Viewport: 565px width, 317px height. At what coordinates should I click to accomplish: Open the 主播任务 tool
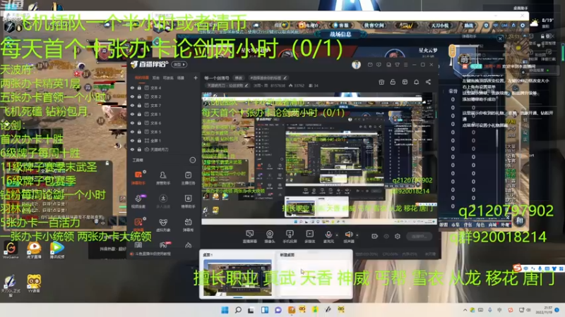pyautogui.click(x=188, y=178)
